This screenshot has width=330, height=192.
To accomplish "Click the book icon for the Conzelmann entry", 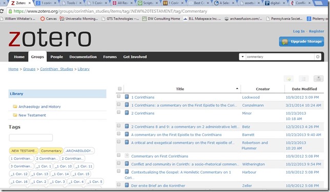I will [x=127, y=105].
